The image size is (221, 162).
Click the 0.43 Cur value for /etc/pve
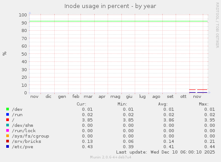coord(87,147)
